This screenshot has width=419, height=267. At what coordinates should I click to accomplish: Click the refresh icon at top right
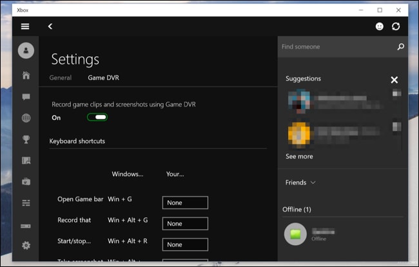click(x=396, y=26)
